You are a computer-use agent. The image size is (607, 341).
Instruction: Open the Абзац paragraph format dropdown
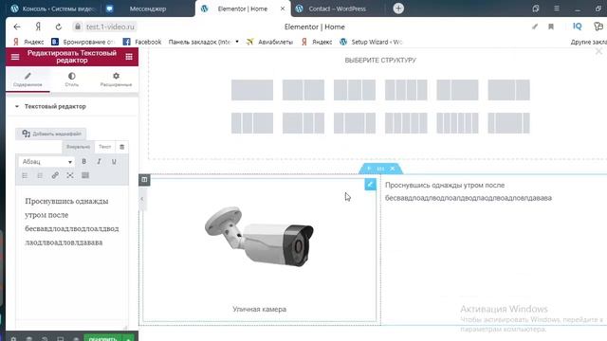46,162
